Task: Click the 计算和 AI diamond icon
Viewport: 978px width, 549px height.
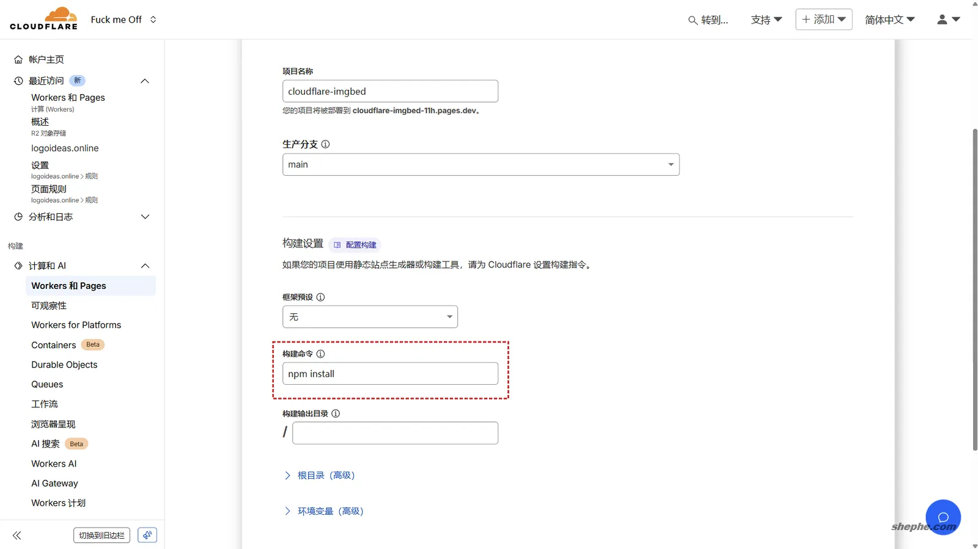Action: 18,266
